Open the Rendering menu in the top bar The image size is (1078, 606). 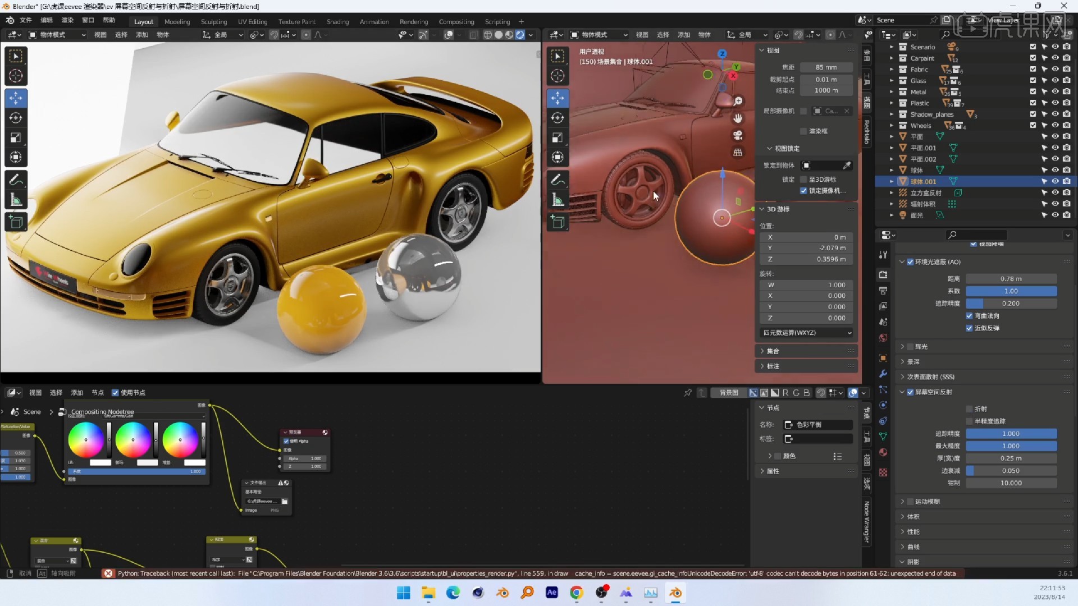pyautogui.click(x=414, y=21)
